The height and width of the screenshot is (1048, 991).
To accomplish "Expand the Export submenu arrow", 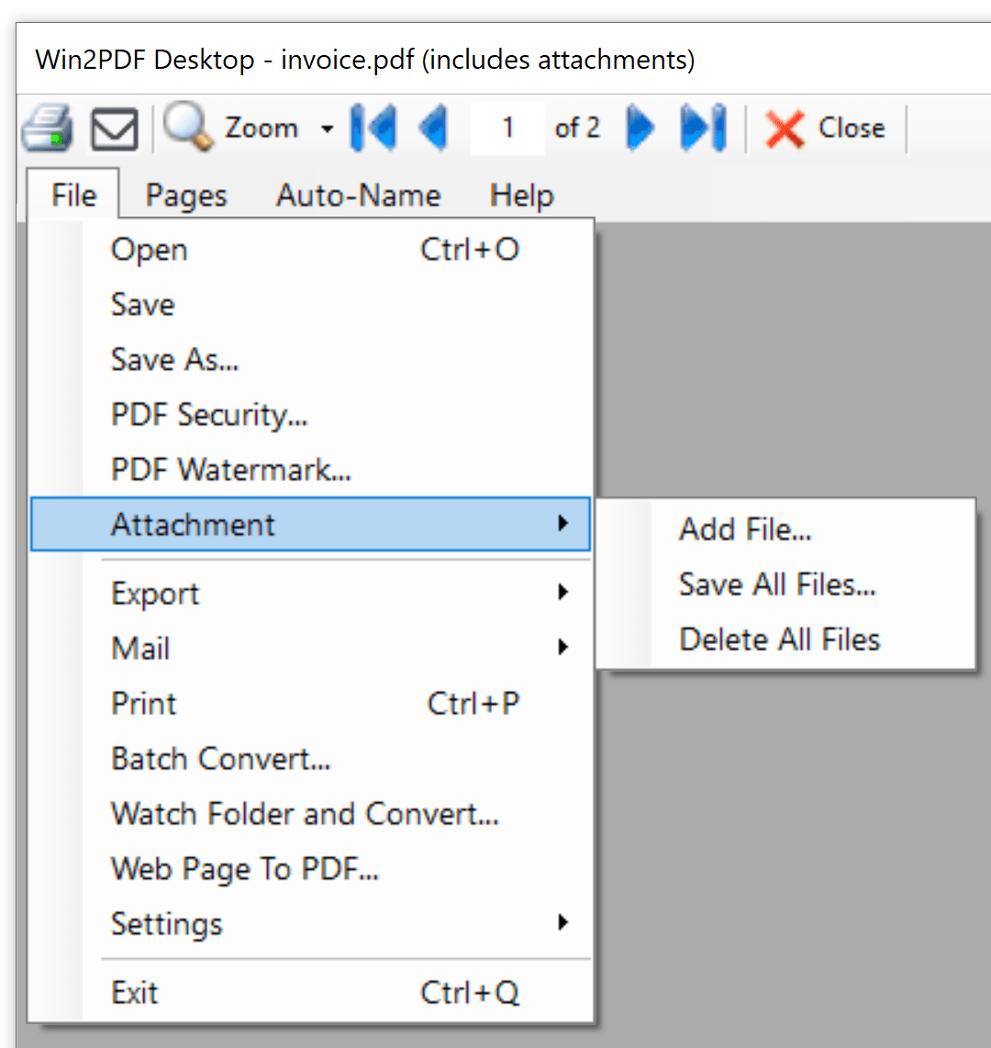I will (x=563, y=592).
